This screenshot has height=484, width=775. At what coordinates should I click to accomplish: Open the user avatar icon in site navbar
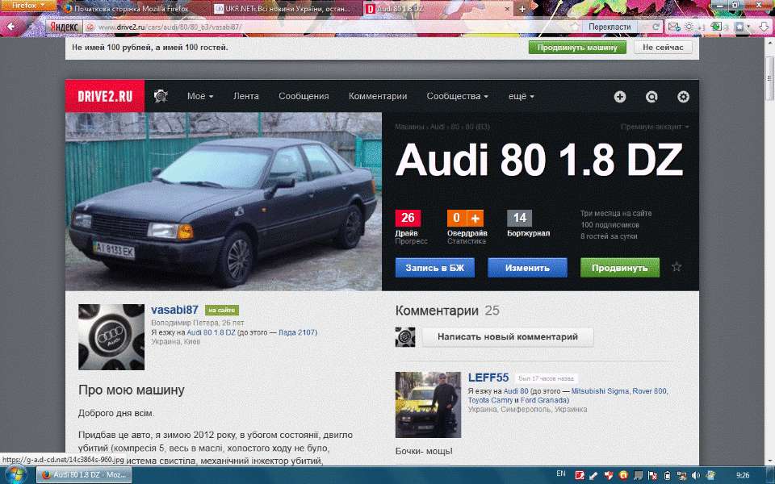point(161,96)
